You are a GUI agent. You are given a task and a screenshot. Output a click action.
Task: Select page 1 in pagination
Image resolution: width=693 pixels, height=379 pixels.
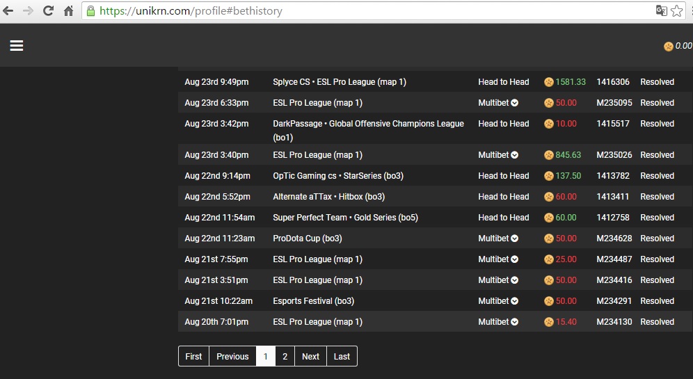coord(266,356)
